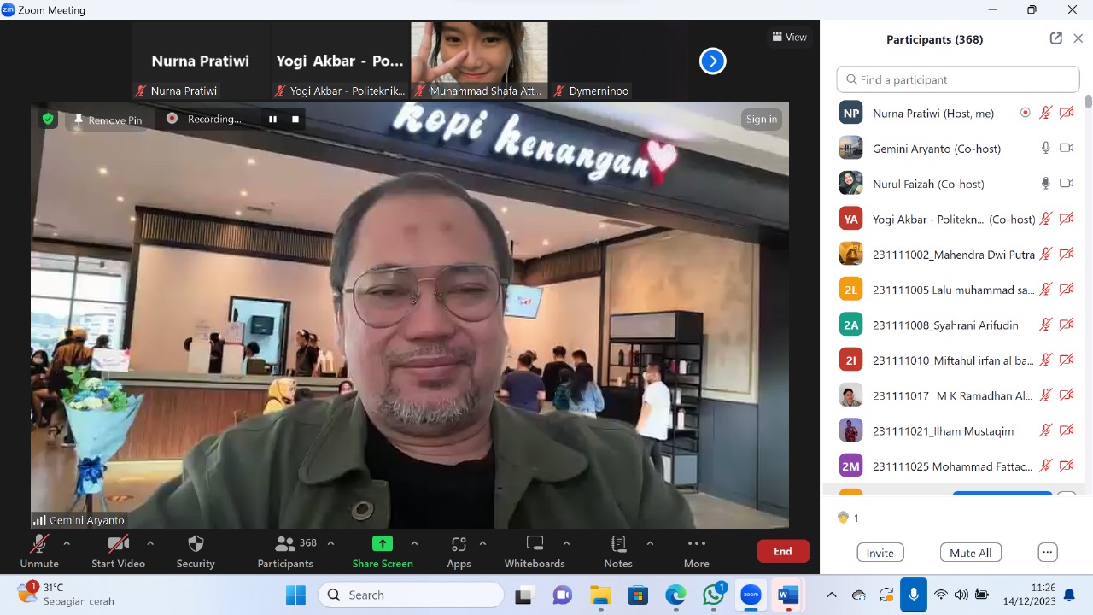Select the Muhammad Shafa video thumbnail

point(479,61)
